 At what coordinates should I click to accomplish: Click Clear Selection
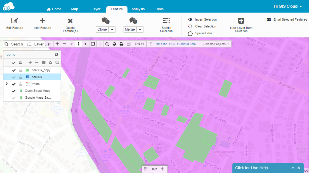(206, 26)
